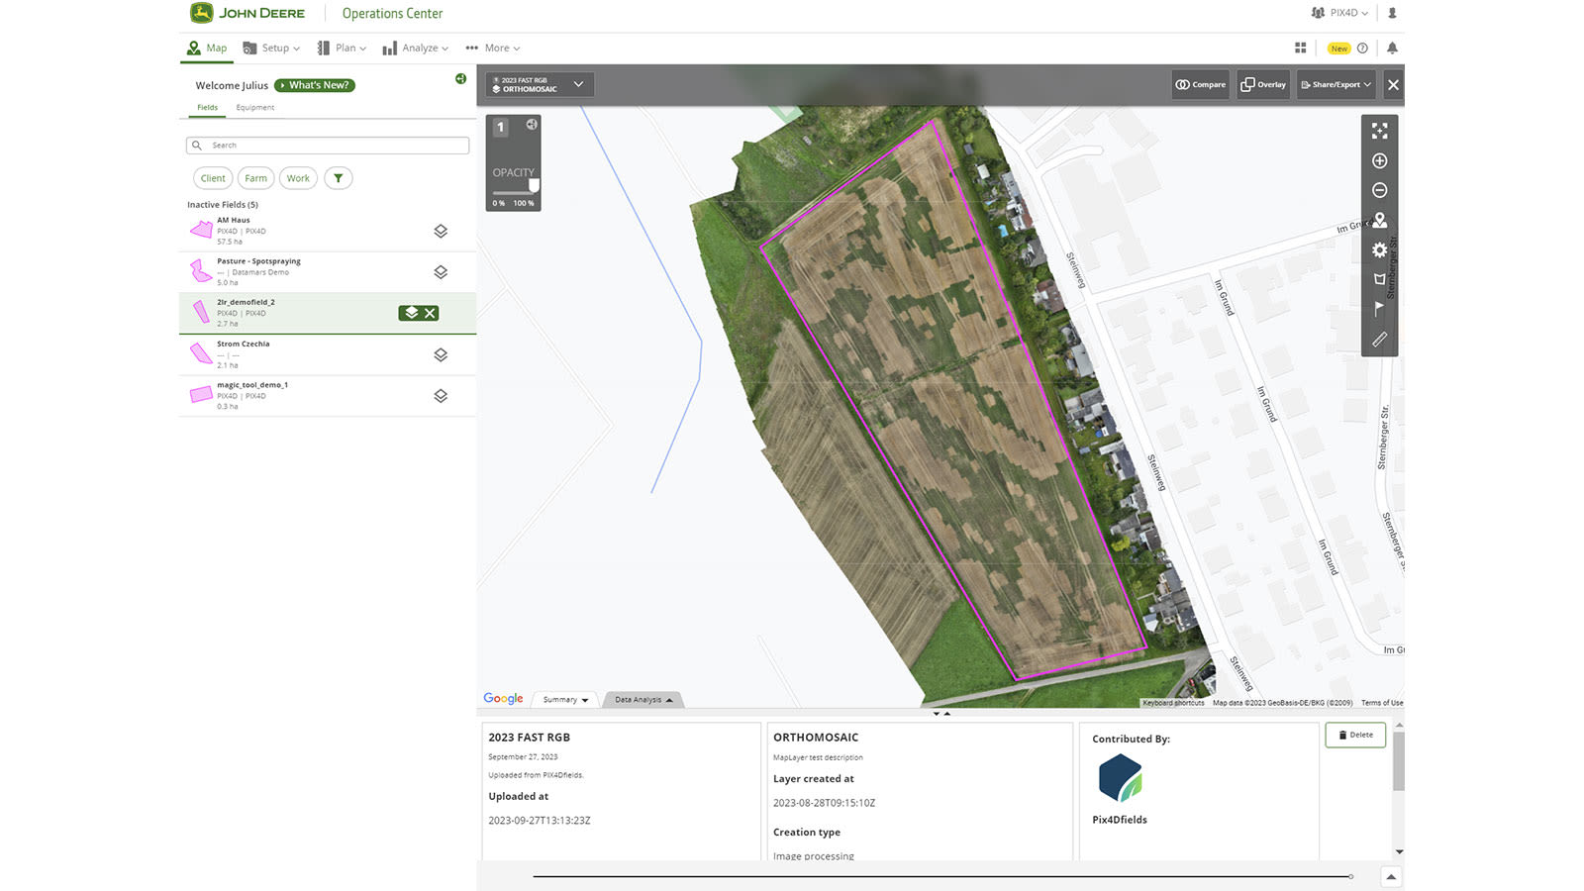Select the zoom in tool on the map
Screen dimensions: 1584x891
1379,160
